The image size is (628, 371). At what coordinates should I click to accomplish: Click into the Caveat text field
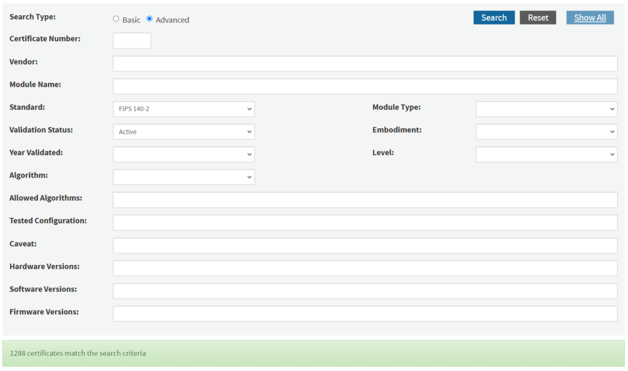(x=365, y=246)
